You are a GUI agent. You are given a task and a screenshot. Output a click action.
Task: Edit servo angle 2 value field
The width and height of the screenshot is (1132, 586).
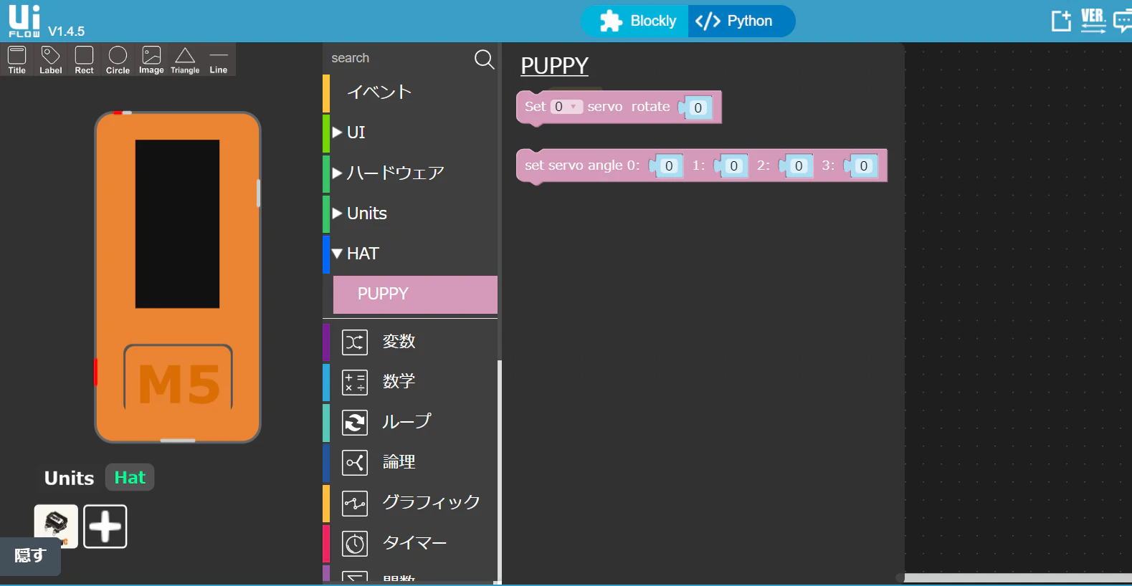(x=799, y=166)
